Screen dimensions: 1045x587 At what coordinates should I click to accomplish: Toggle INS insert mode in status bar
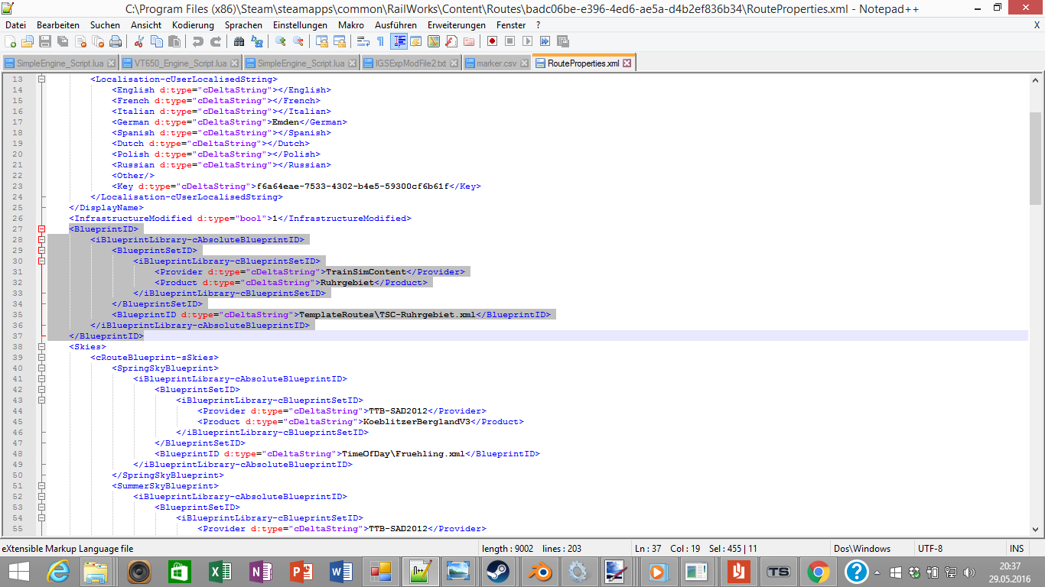(1016, 549)
